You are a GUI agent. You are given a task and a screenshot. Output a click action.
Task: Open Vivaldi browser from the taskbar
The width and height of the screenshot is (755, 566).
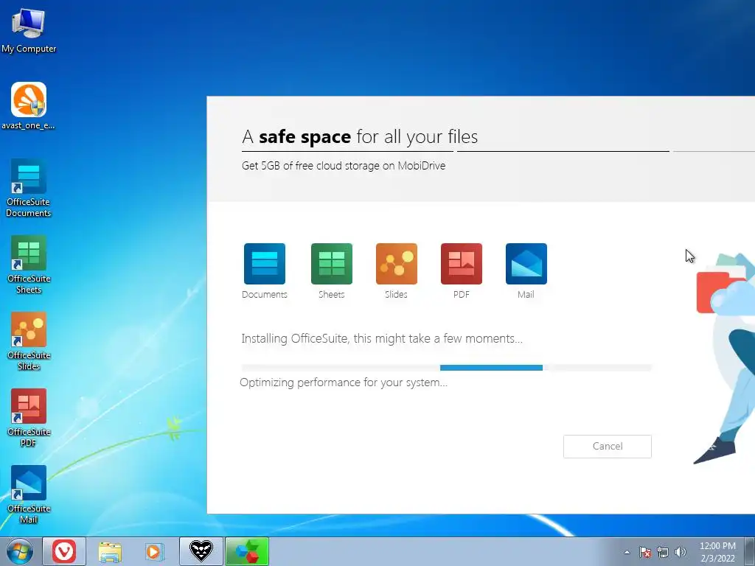pos(64,551)
